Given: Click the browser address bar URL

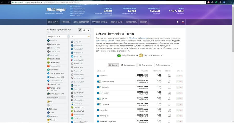Looking at the screenshot, I should [52, 2].
